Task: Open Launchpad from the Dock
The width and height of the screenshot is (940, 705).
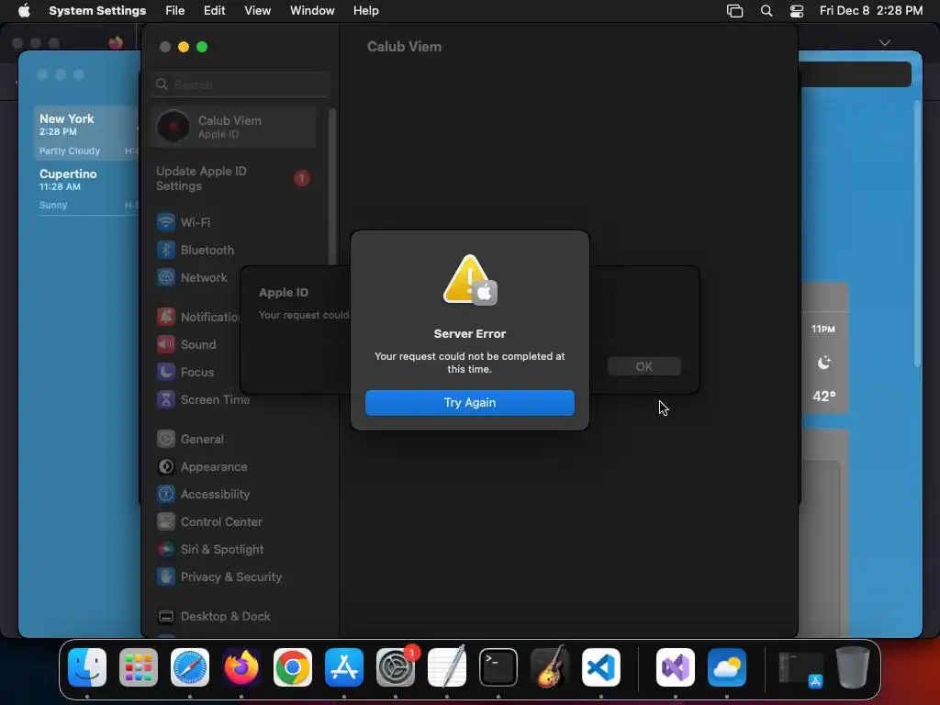Action: pyautogui.click(x=139, y=667)
